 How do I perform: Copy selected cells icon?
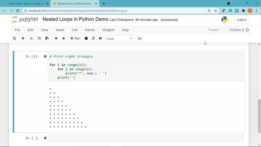(39, 38)
